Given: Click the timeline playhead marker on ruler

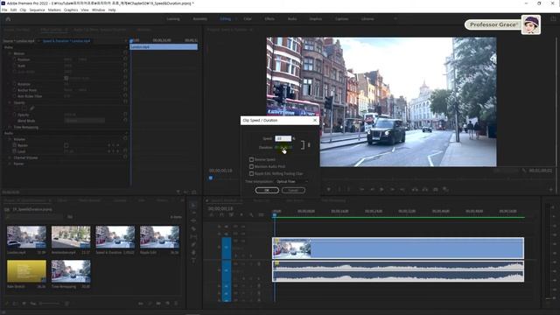Looking at the screenshot, I should pyautogui.click(x=274, y=214).
